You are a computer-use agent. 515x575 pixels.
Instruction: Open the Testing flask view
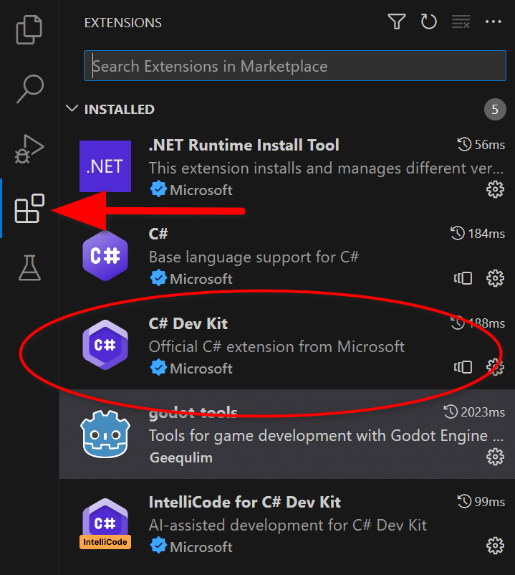pyautogui.click(x=29, y=267)
